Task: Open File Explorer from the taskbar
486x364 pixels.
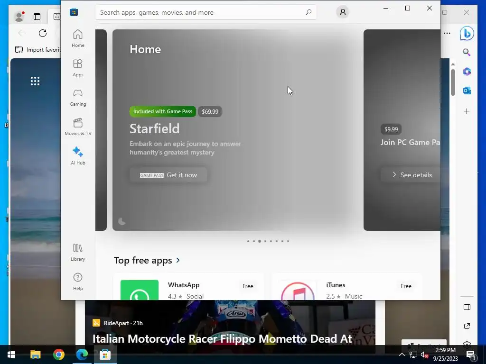Action: 35,355
